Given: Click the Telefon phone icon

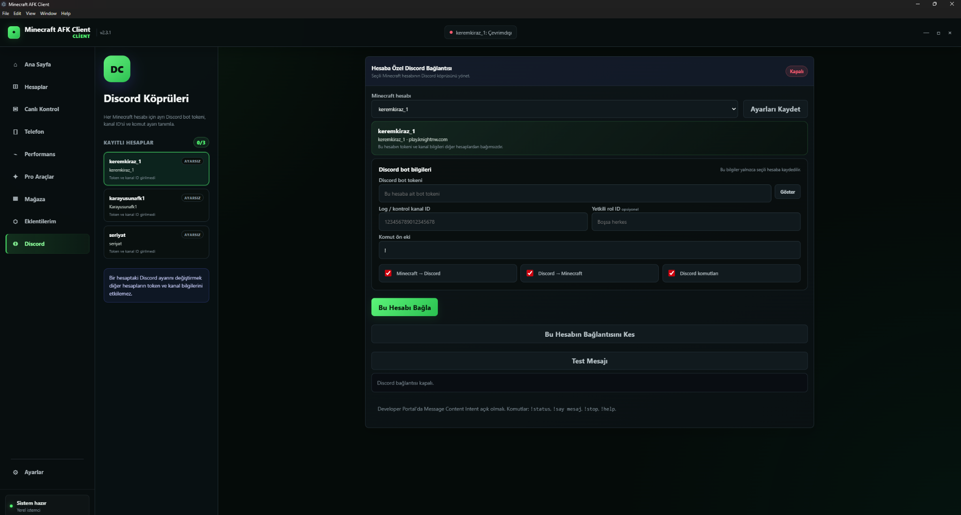Looking at the screenshot, I should pos(15,132).
